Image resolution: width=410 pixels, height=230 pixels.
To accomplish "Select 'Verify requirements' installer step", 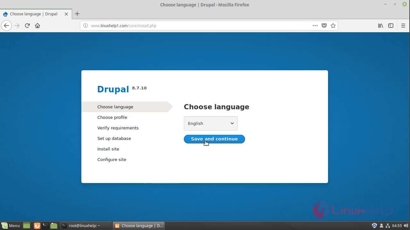I will 118,128.
